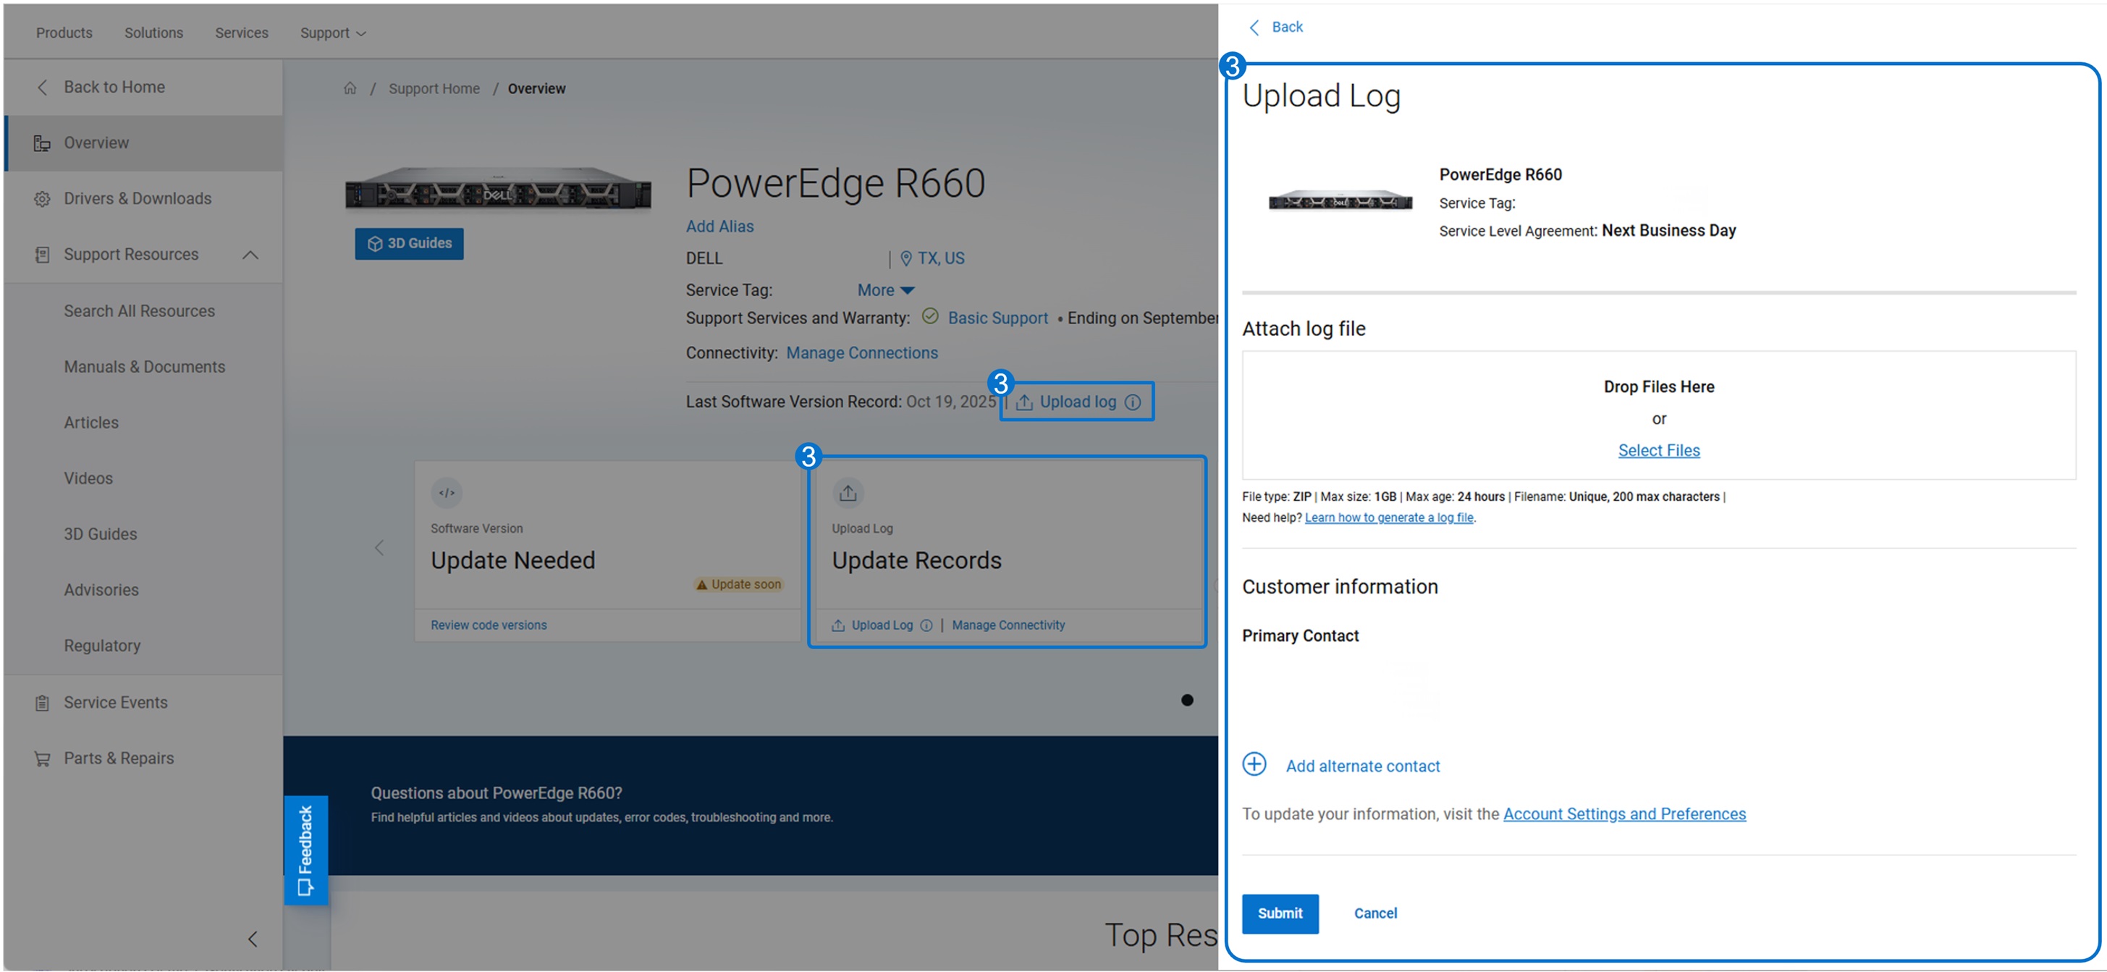Viewport: 2107px width, 972px height.
Task: Click the home icon in the breadcrumb
Action: click(x=351, y=88)
